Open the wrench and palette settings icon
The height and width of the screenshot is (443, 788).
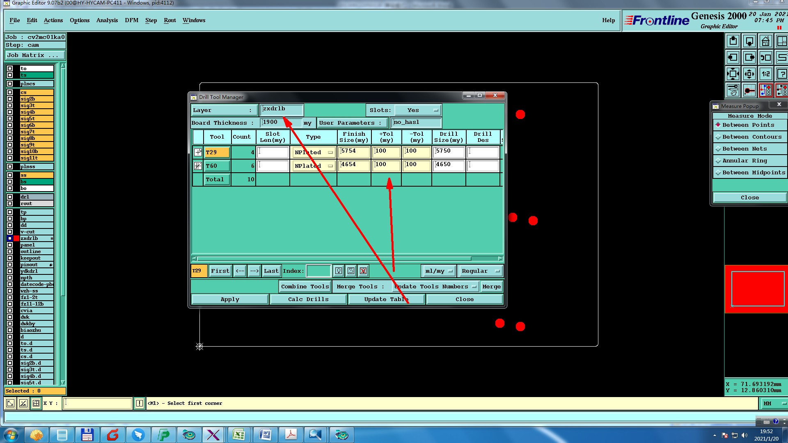(733, 90)
